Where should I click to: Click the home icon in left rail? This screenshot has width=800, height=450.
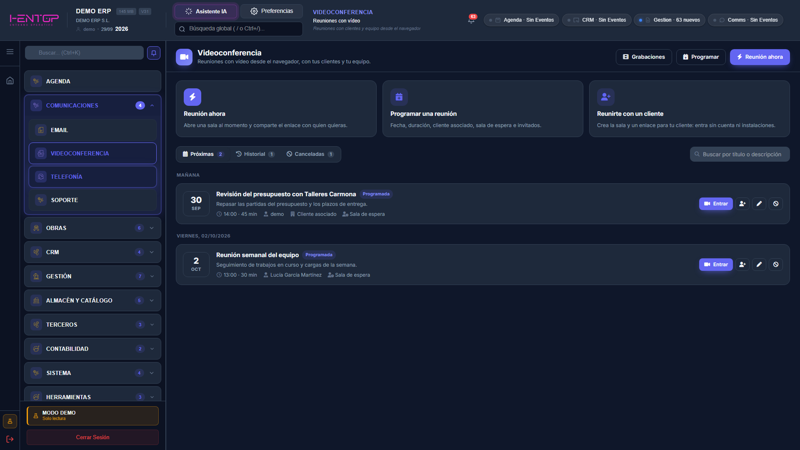pos(10,80)
